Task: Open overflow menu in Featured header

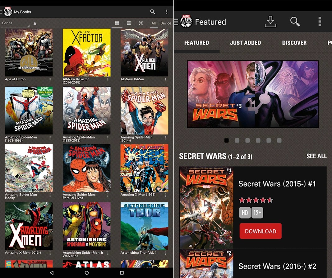Action: [320, 21]
